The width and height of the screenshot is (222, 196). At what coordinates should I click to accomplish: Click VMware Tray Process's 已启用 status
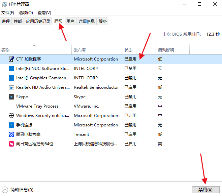(x=130, y=106)
